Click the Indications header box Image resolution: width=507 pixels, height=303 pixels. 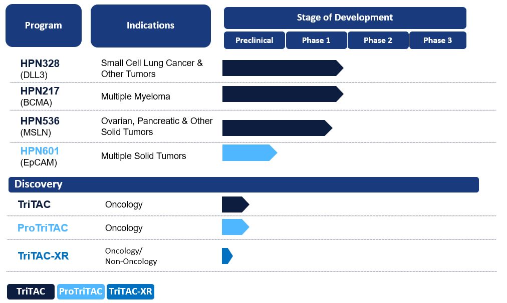pos(150,25)
